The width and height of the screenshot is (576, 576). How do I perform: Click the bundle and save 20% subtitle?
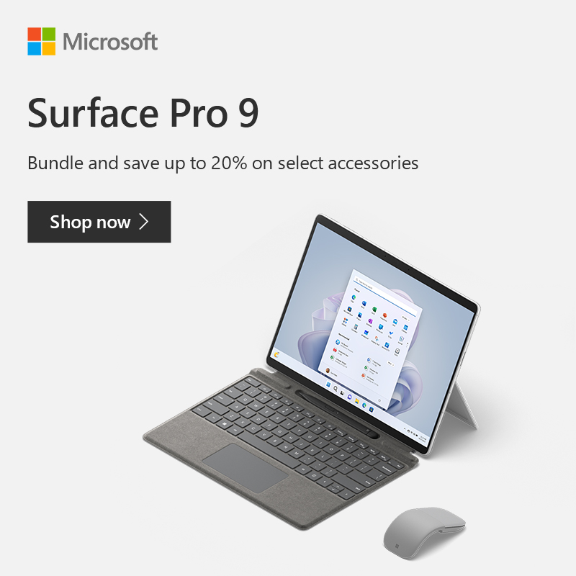click(223, 163)
